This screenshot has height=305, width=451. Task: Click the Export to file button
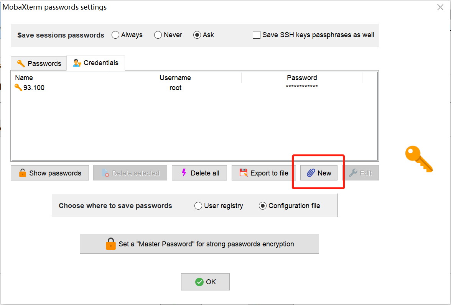pyautogui.click(x=263, y=173)
